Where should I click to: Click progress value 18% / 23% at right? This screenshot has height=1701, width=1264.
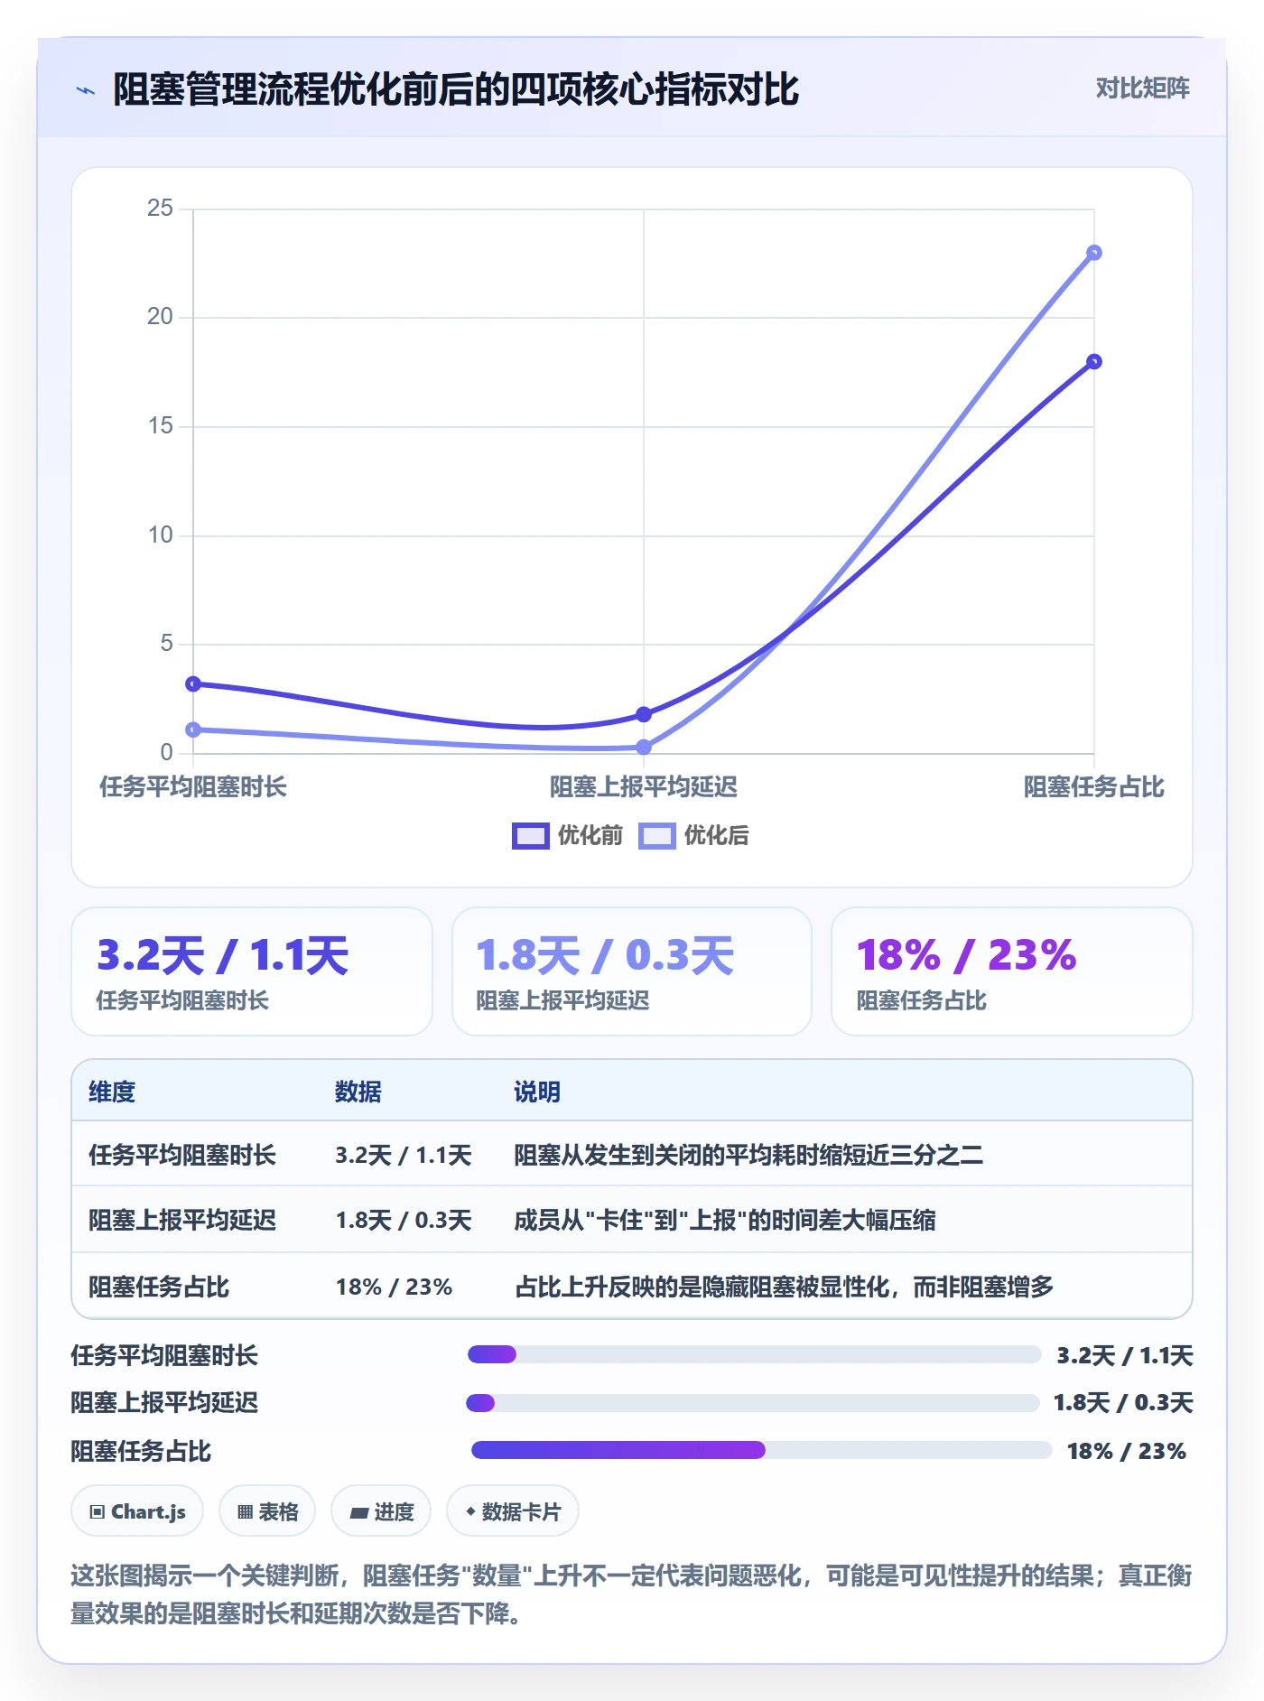click(x=1127, y=1451)
